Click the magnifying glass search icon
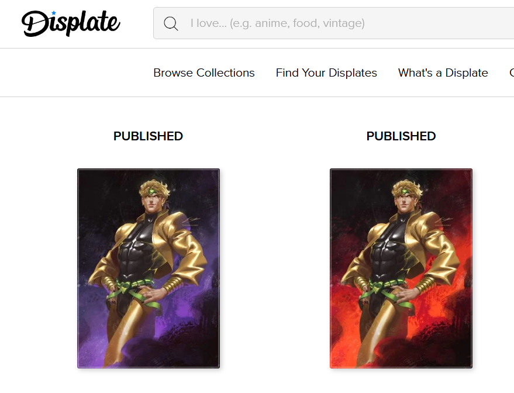The image size is (514, 393). pyautogui.click(x=171, y=23)
